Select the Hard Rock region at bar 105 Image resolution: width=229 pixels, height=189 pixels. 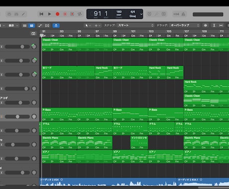175,73
